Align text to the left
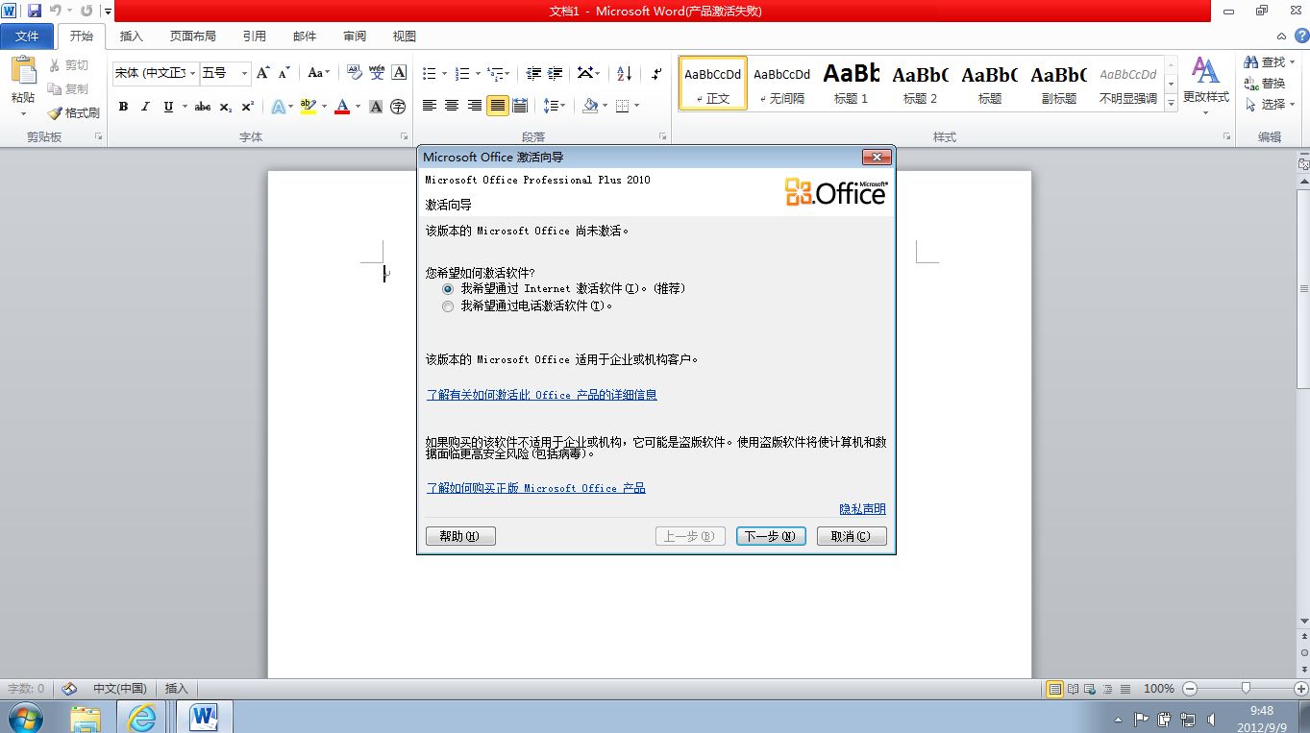The image size is (1310, 733). (430, 106)
